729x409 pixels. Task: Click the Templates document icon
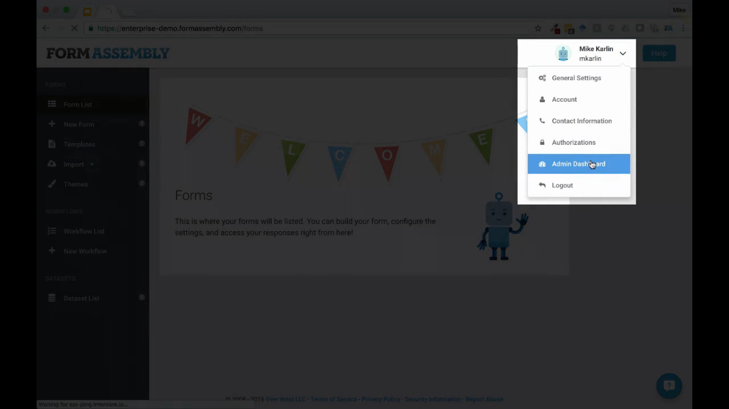[52, 144]
